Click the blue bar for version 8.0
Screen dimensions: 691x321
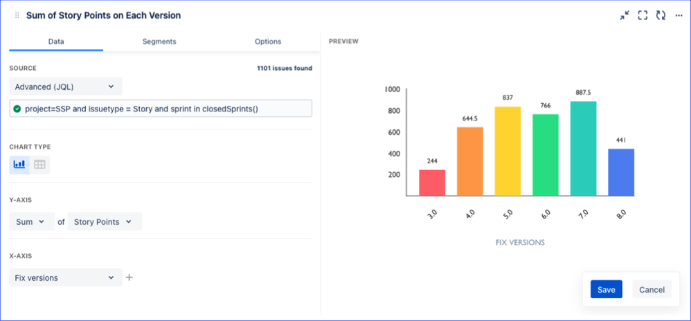pos(621,172)
